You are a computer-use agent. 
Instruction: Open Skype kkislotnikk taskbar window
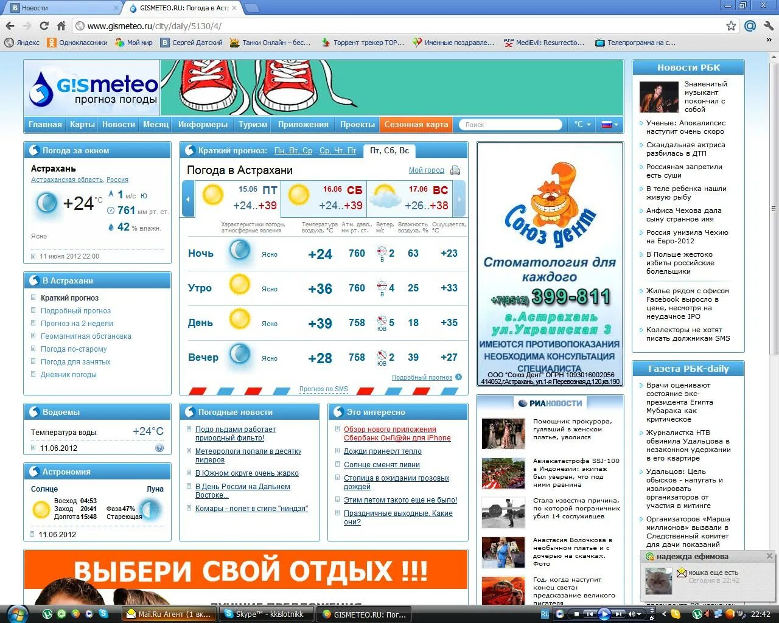point(267,614)
